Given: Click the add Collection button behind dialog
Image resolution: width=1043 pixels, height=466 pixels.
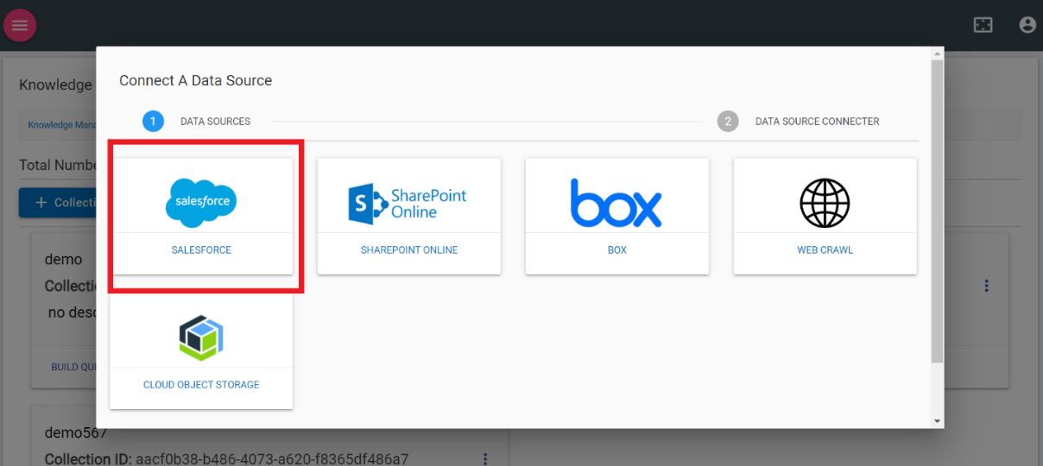Looking at the screenshot, I should [58, 203].
